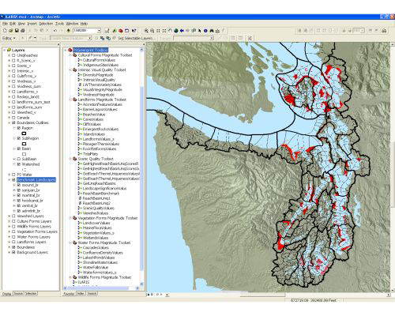395x316 pixels.
Task: Toggle the PS Water layer checkbox
Action: (13, 175)
